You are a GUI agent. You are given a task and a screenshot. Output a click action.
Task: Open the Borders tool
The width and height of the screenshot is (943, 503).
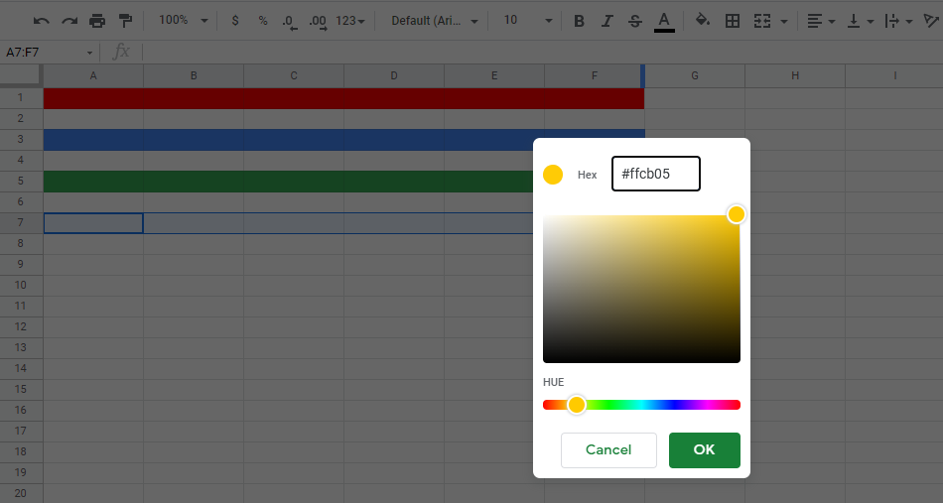pos(733,21)
